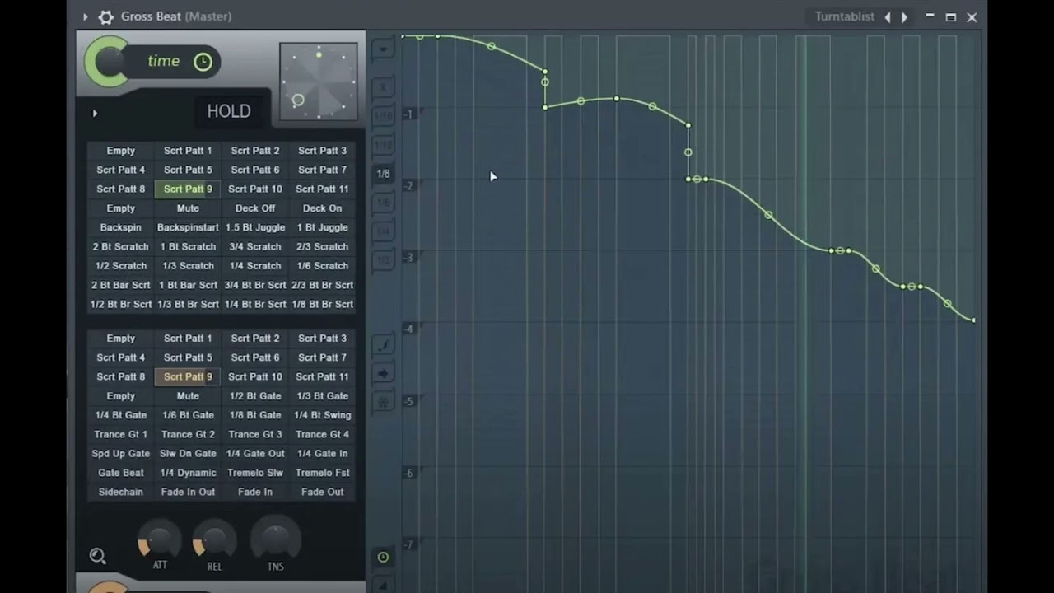
Task: Toggle the HOLD button
Action: coord(229,111)
